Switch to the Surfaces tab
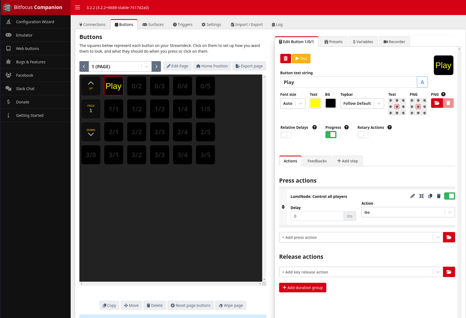Image resolution: width=466 pixels, height=318 pixels. (x=153, y=25)
